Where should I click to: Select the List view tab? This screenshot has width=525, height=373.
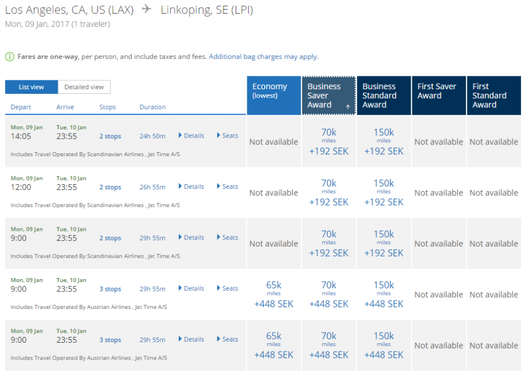point(32,87)
